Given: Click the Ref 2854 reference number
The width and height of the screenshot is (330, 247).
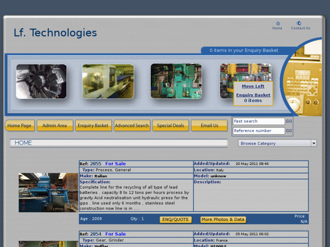Looking at the screenshot, I should click(x=95, y=234).
